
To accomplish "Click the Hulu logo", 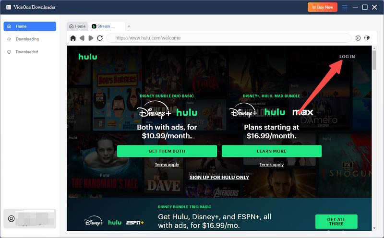I will [88, 57].
